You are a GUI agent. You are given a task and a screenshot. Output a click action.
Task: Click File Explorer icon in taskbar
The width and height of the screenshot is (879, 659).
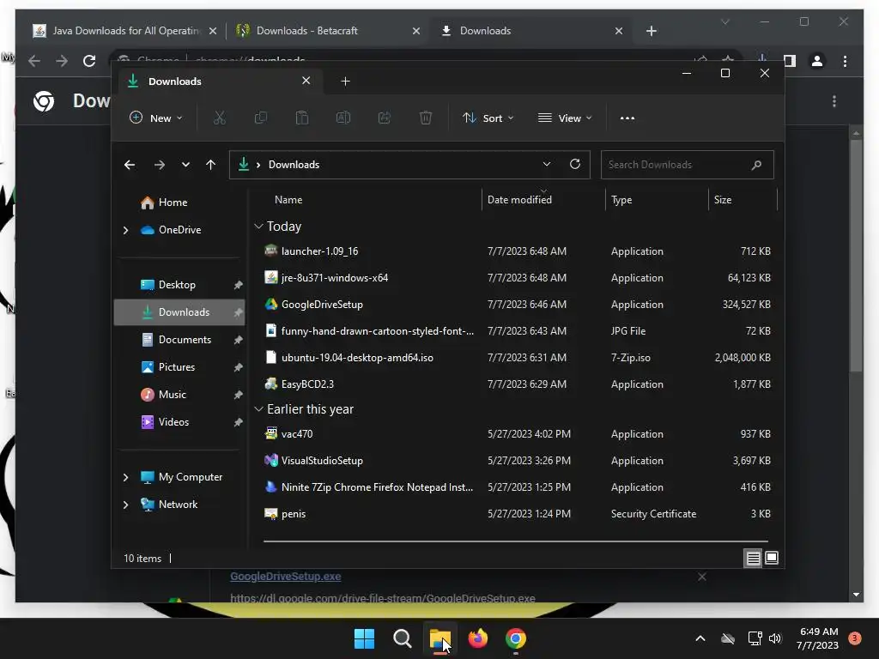click(x=440, y=638)
